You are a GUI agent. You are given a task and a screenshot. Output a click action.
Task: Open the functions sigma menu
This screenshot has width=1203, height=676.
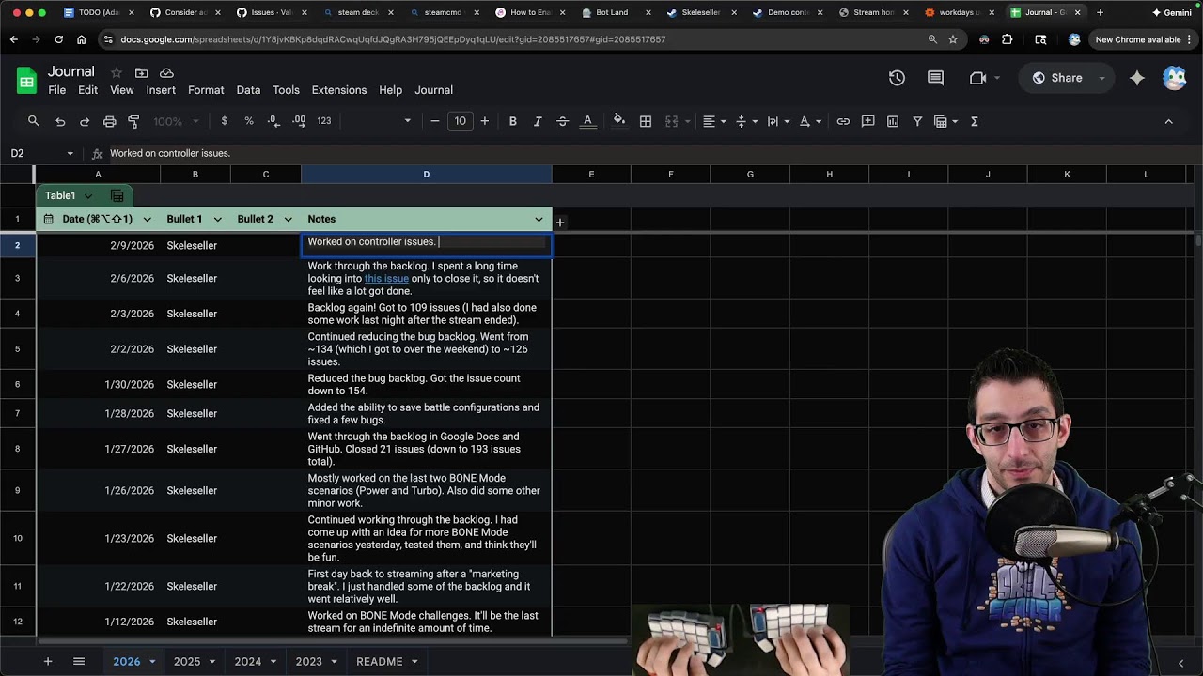coord(974,121)
